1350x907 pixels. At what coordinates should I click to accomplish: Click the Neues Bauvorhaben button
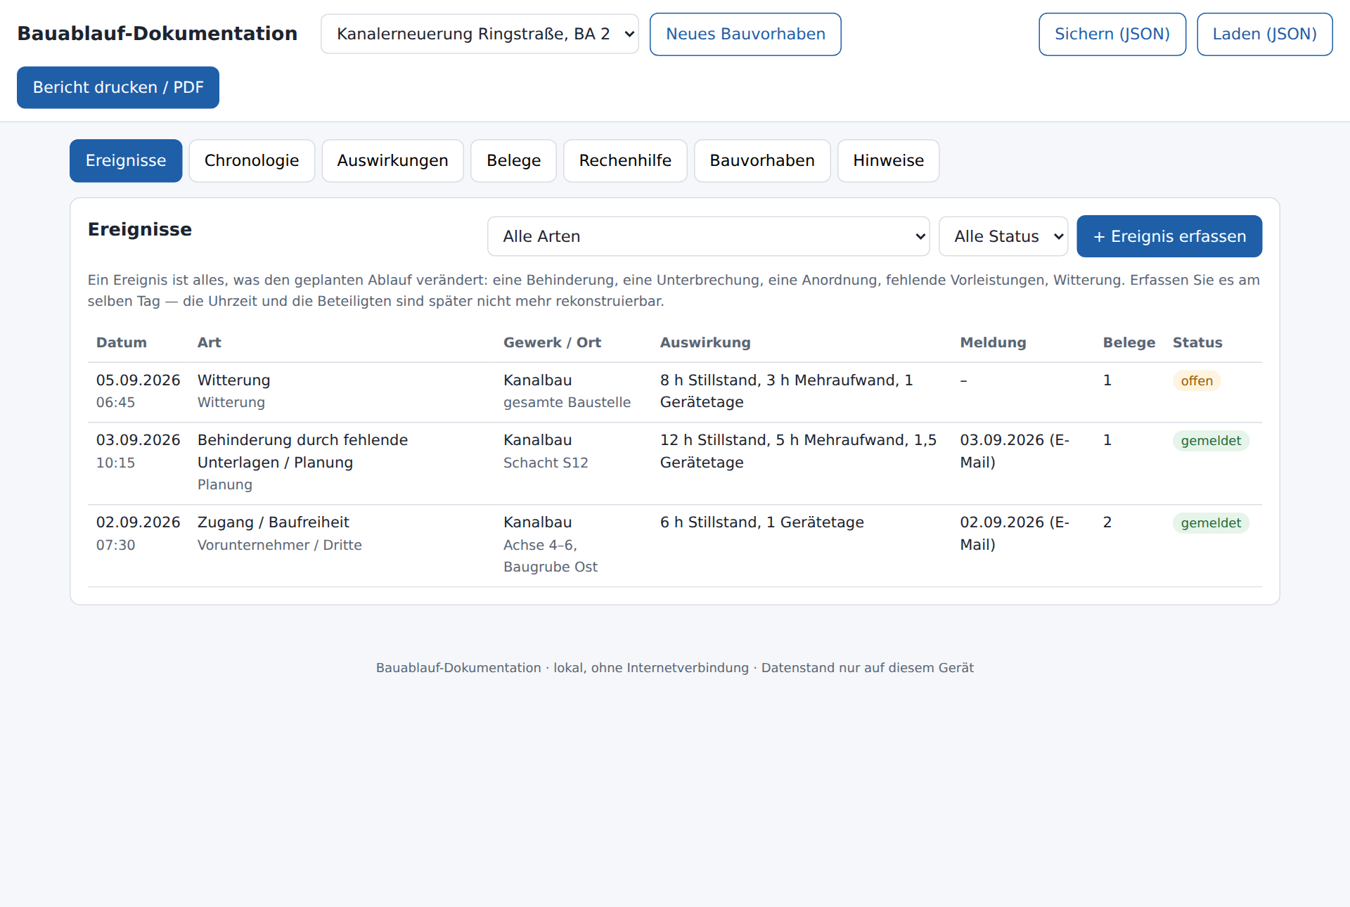tap(745, 34)
